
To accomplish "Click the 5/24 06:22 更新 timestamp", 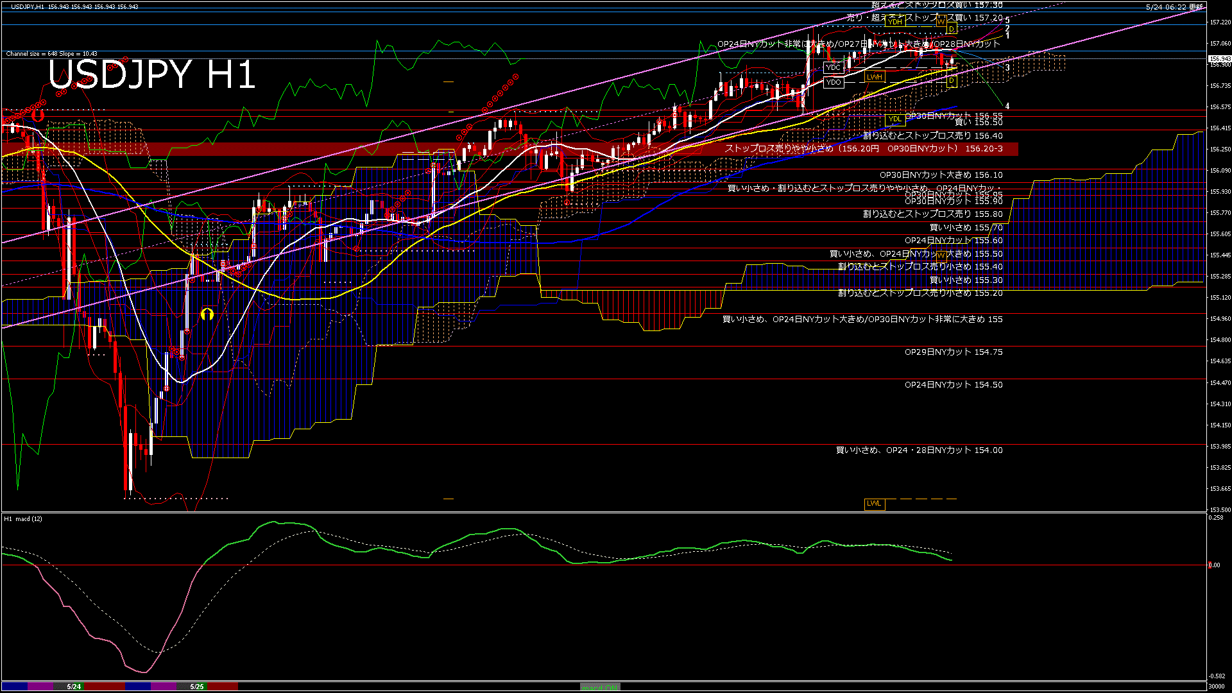I will pyautogui.click(x=1174, y=7).
